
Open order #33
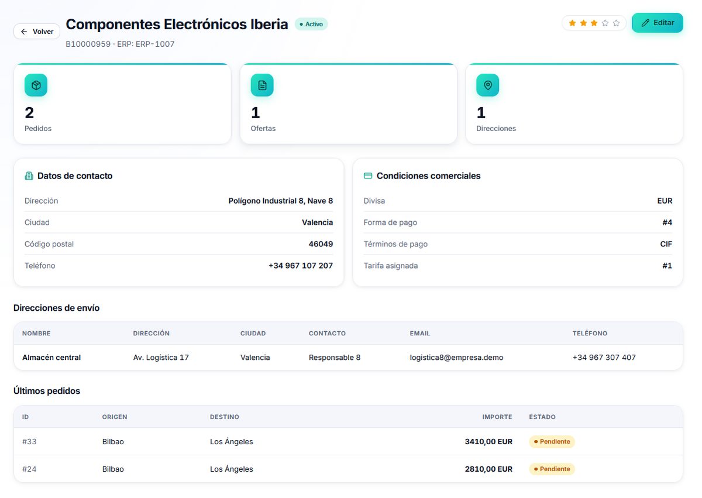click(x=29, y=442)
